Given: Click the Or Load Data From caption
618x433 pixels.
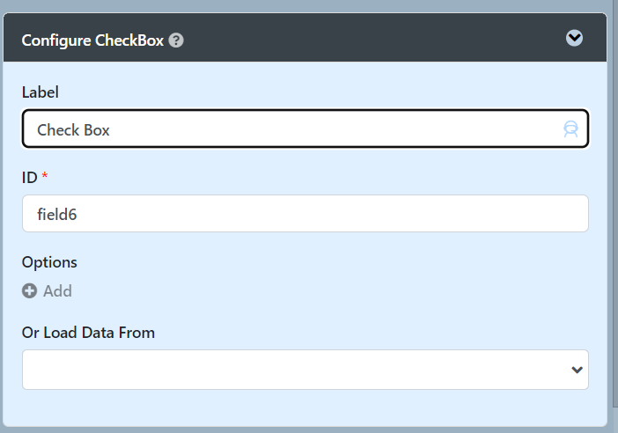Looking at the screenshot, I should 88,333.
